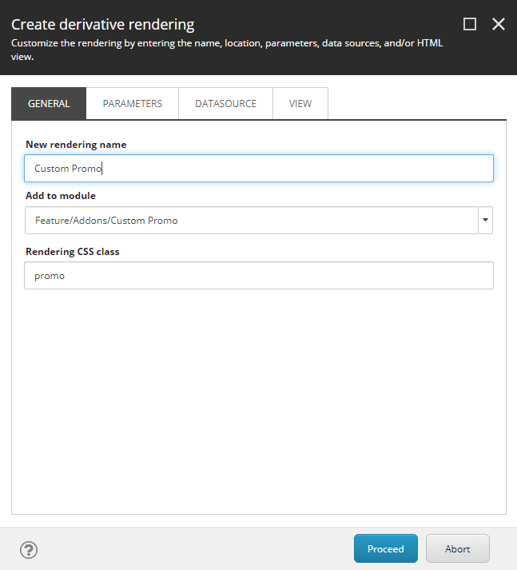The width and height of the screenshot is (517, 570).
Task: Click the "Create derivative rendering" title text
Action: pyautogui.click(x=102, y=25)
